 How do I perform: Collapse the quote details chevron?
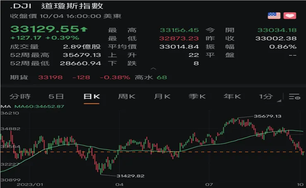[x=153, y=68]
